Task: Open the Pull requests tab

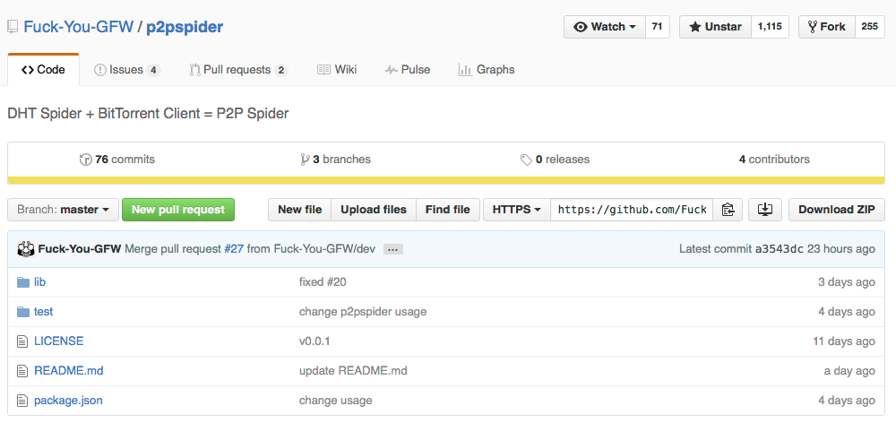Action: (x=237, y=70)
